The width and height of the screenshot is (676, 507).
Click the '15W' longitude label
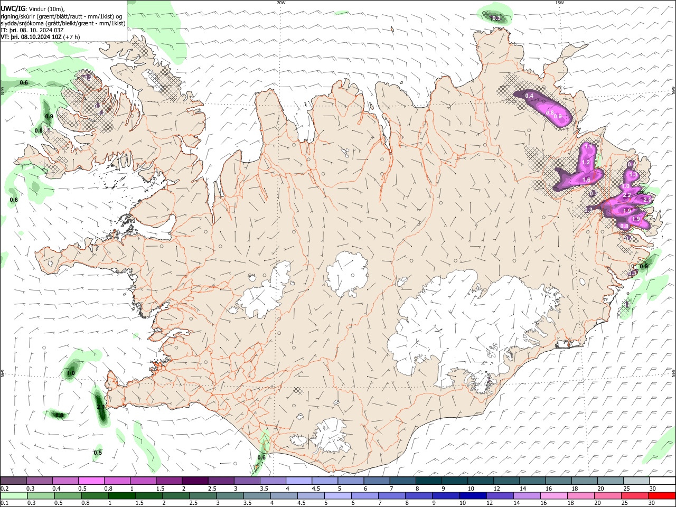point(559,3)
